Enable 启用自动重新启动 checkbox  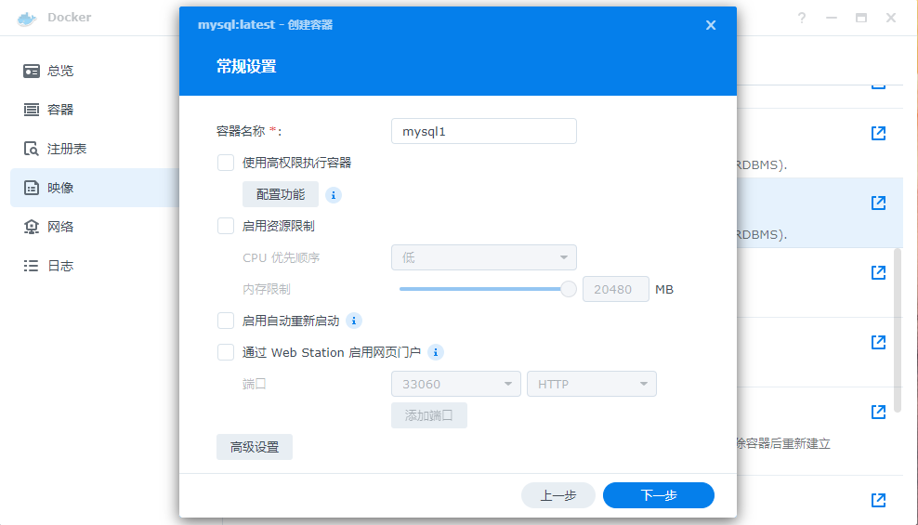point(226,321)
